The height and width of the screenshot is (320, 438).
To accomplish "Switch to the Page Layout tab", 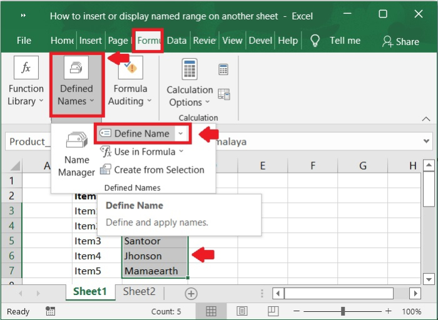I will click(120, 41).
